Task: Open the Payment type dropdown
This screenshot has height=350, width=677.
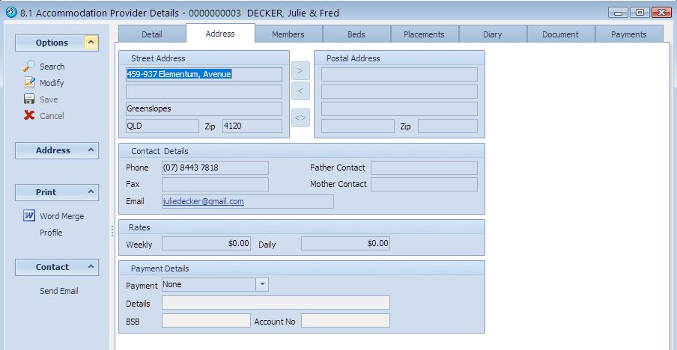Action: (x=262, y=284)
